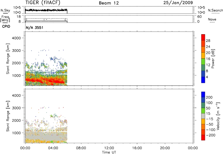This screenshot has height=154, width=223.
Task: Pick the blue top segment of velocity colorbar
Action: 203,95
